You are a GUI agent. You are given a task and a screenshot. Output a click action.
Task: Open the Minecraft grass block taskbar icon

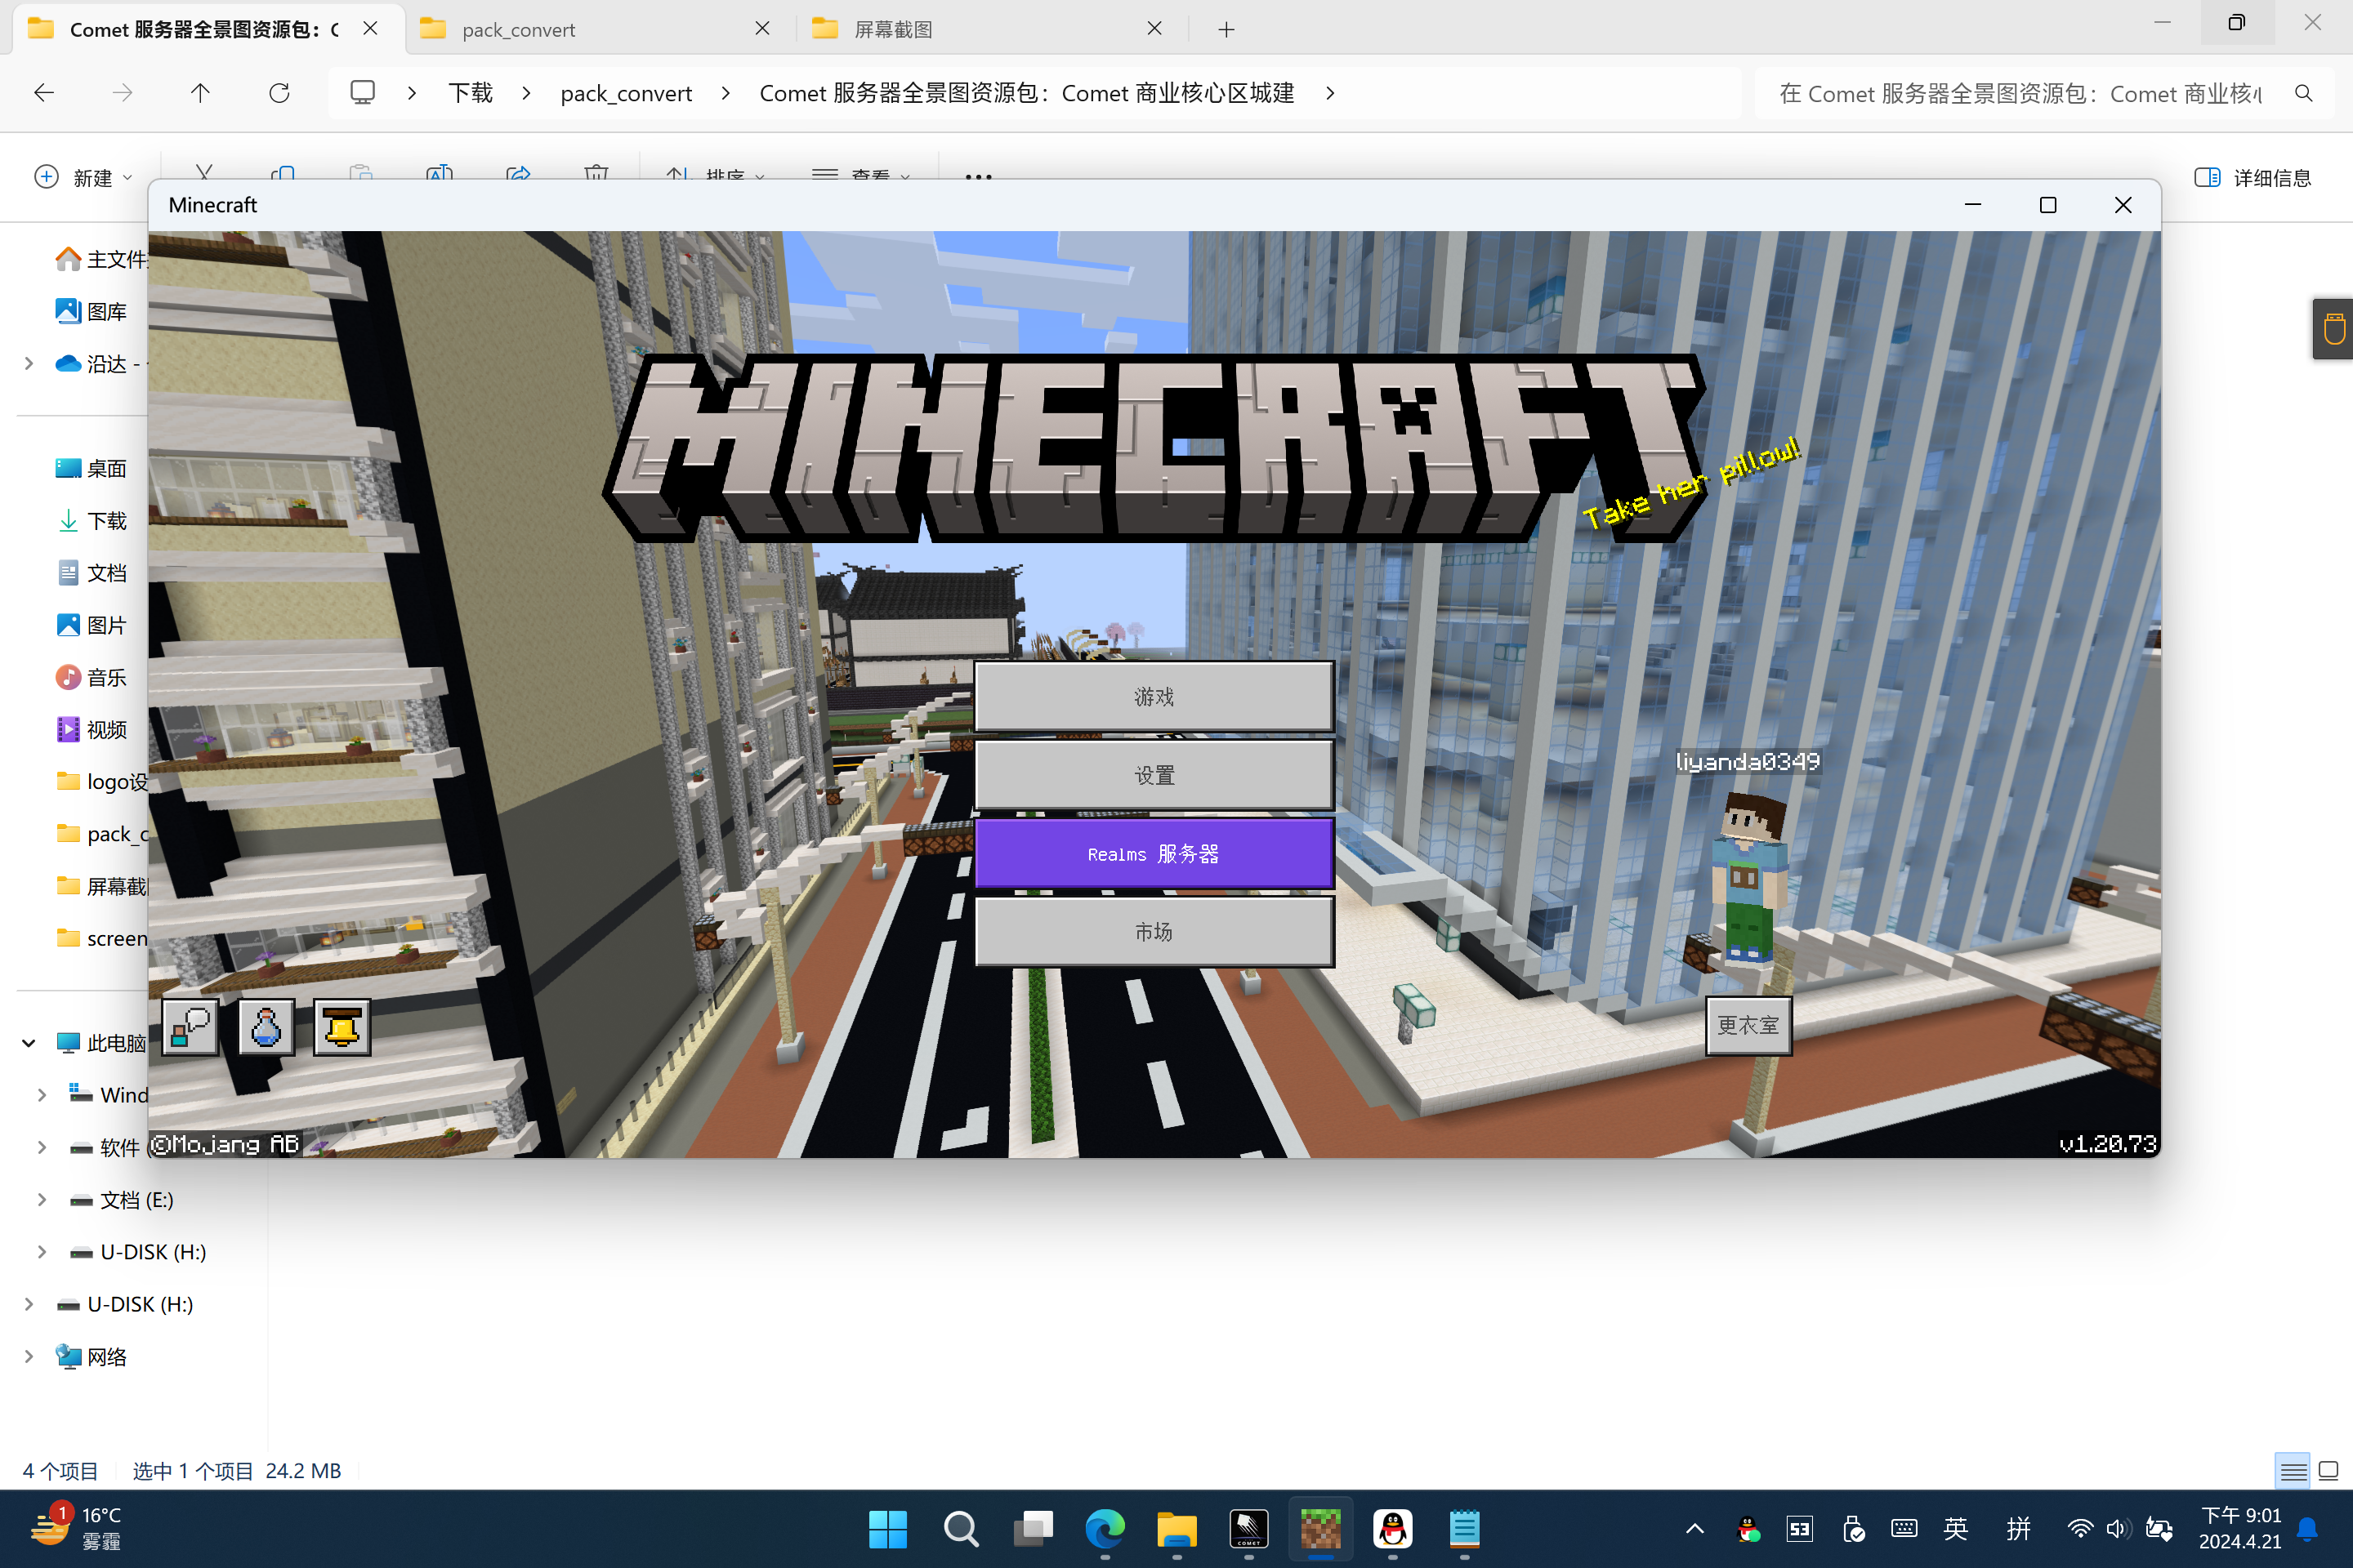pyautogui.click(x=1320, y=1528)
